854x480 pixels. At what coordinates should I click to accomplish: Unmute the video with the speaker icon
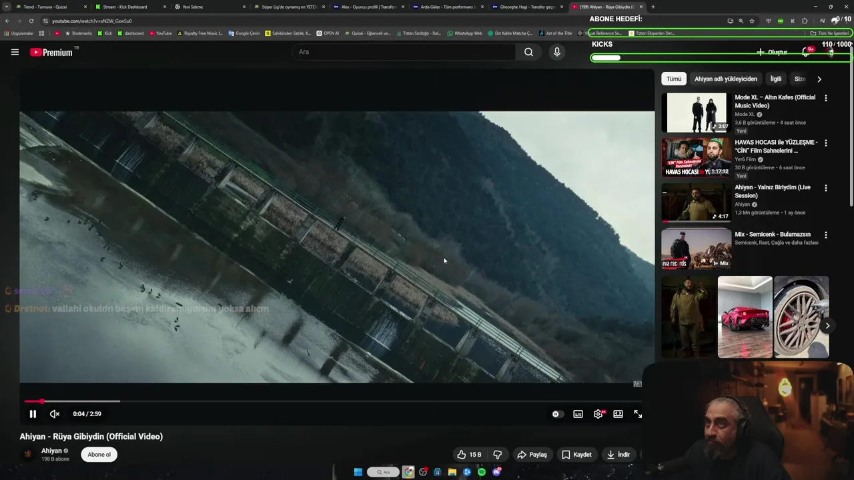point(55,414)
